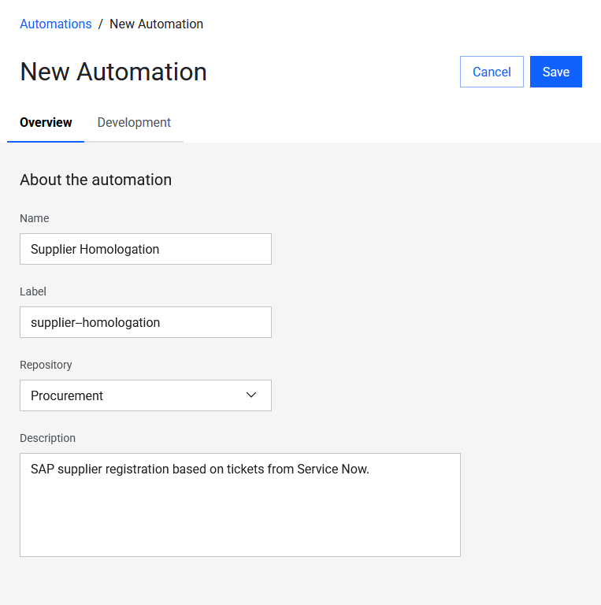601x605 pixels.
Task: Click the New Automation breadcrumb text
Action: [156, 24]
